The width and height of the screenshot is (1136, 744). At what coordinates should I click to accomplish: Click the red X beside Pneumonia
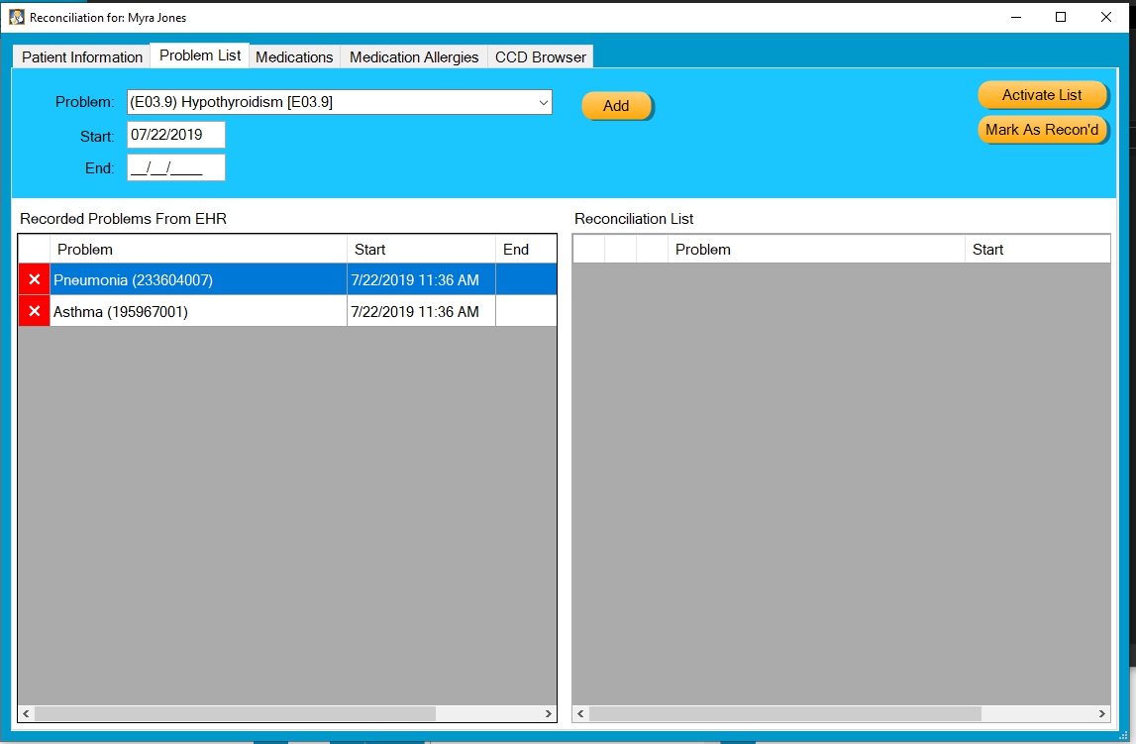coord(34,279)
